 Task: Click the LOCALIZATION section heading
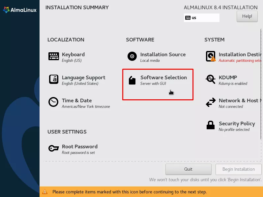66,40
